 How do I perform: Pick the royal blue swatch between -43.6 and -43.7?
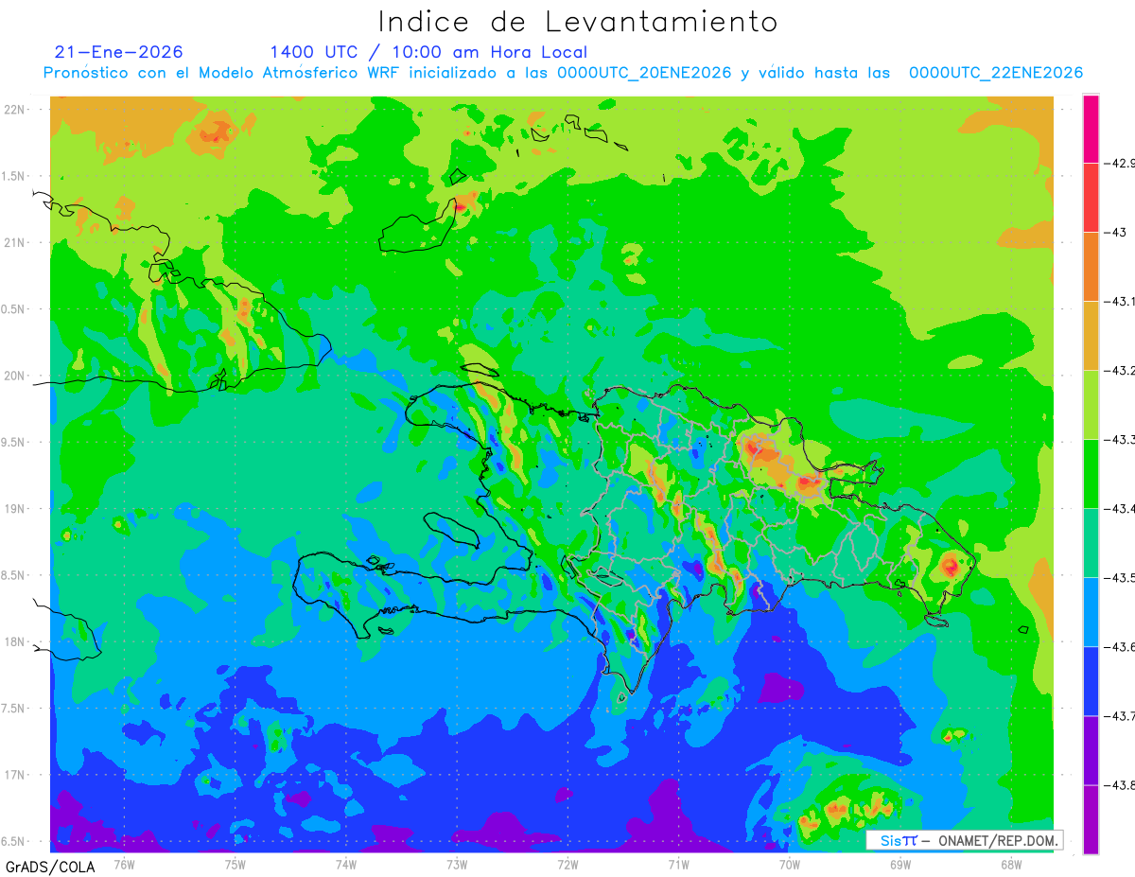point(1091,681)
